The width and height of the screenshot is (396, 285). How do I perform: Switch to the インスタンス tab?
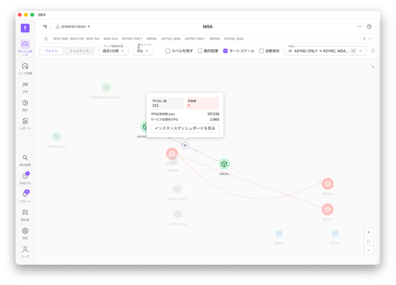[79, 51]
